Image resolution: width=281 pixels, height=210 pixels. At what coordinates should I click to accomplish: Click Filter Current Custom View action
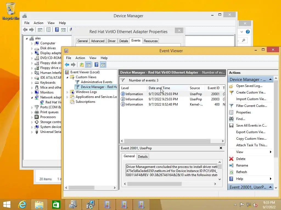pyautogui.click(x=251, y=106)
